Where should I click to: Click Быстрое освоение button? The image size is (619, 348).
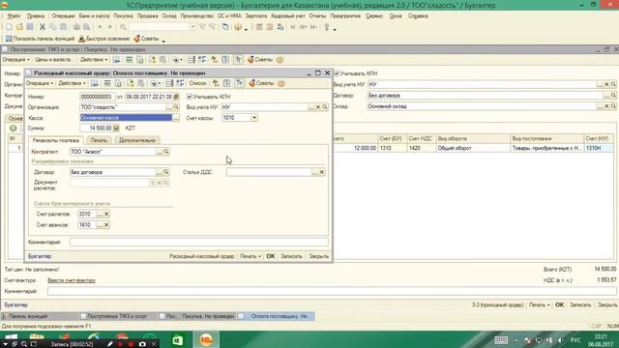(103, 39)
